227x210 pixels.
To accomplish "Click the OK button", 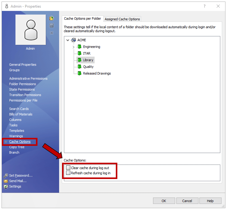I will tap(164, 201).
